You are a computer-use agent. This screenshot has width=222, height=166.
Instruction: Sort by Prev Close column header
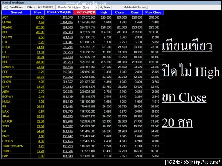point(153,13)
